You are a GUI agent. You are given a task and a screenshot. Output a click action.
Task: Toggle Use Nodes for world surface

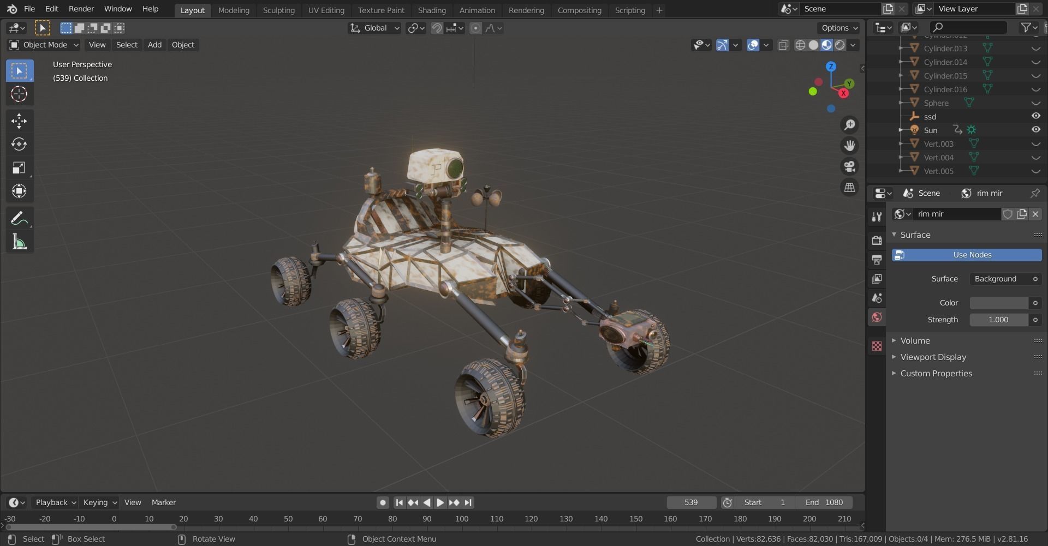(967, 255)
